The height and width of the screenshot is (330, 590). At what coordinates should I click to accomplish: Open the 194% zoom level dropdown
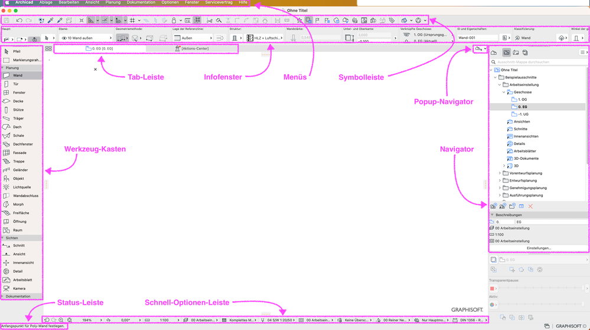(x=90, y=320)
